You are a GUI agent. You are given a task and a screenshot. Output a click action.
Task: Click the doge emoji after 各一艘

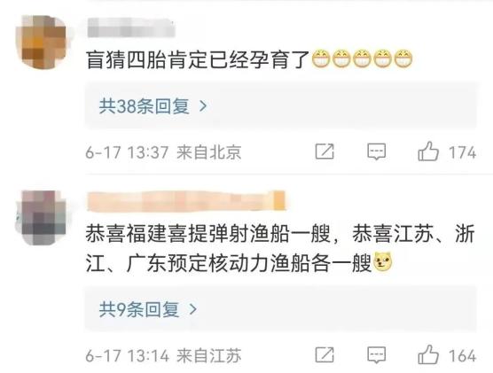pos(383,261)
